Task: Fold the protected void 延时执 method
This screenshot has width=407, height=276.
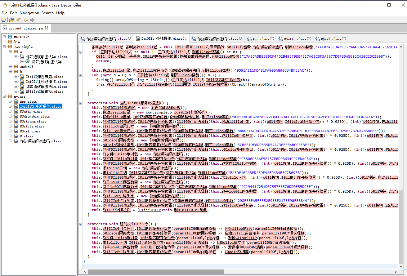Action: pos(80,224)
